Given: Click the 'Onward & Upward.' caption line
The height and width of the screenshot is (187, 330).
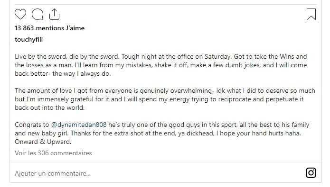Looking at the screenshot, I should pyautogui.click(x=43, y=142).
